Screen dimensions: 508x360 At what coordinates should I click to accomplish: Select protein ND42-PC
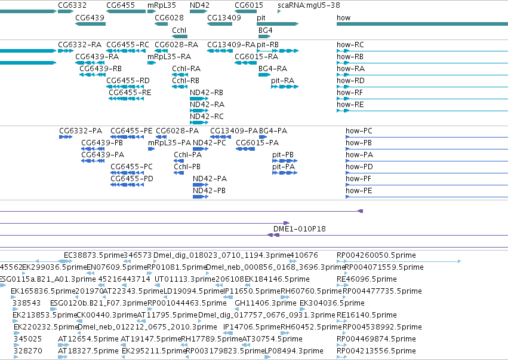point(210,143)
